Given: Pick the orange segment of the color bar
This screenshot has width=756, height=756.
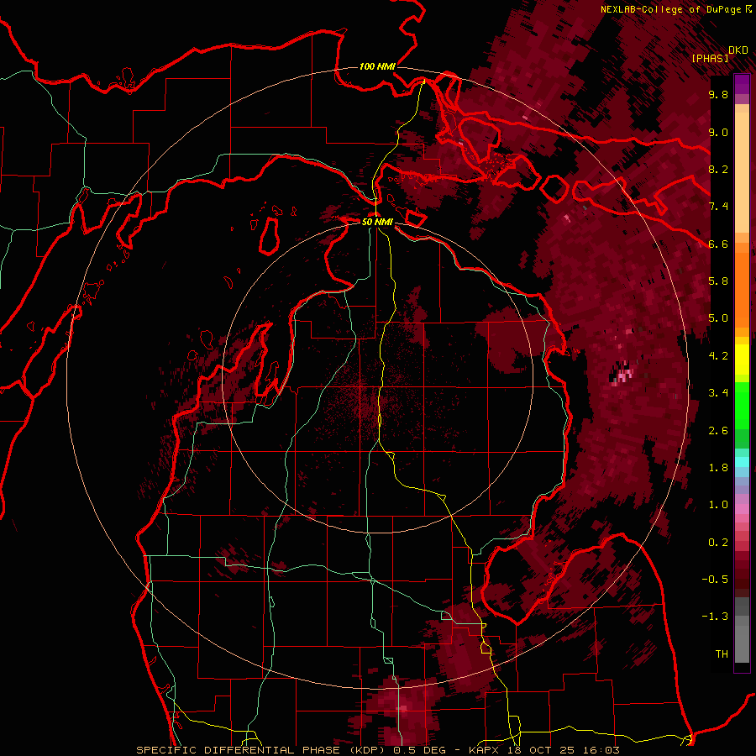Looking at the screenshot, I should pos(742,289).
